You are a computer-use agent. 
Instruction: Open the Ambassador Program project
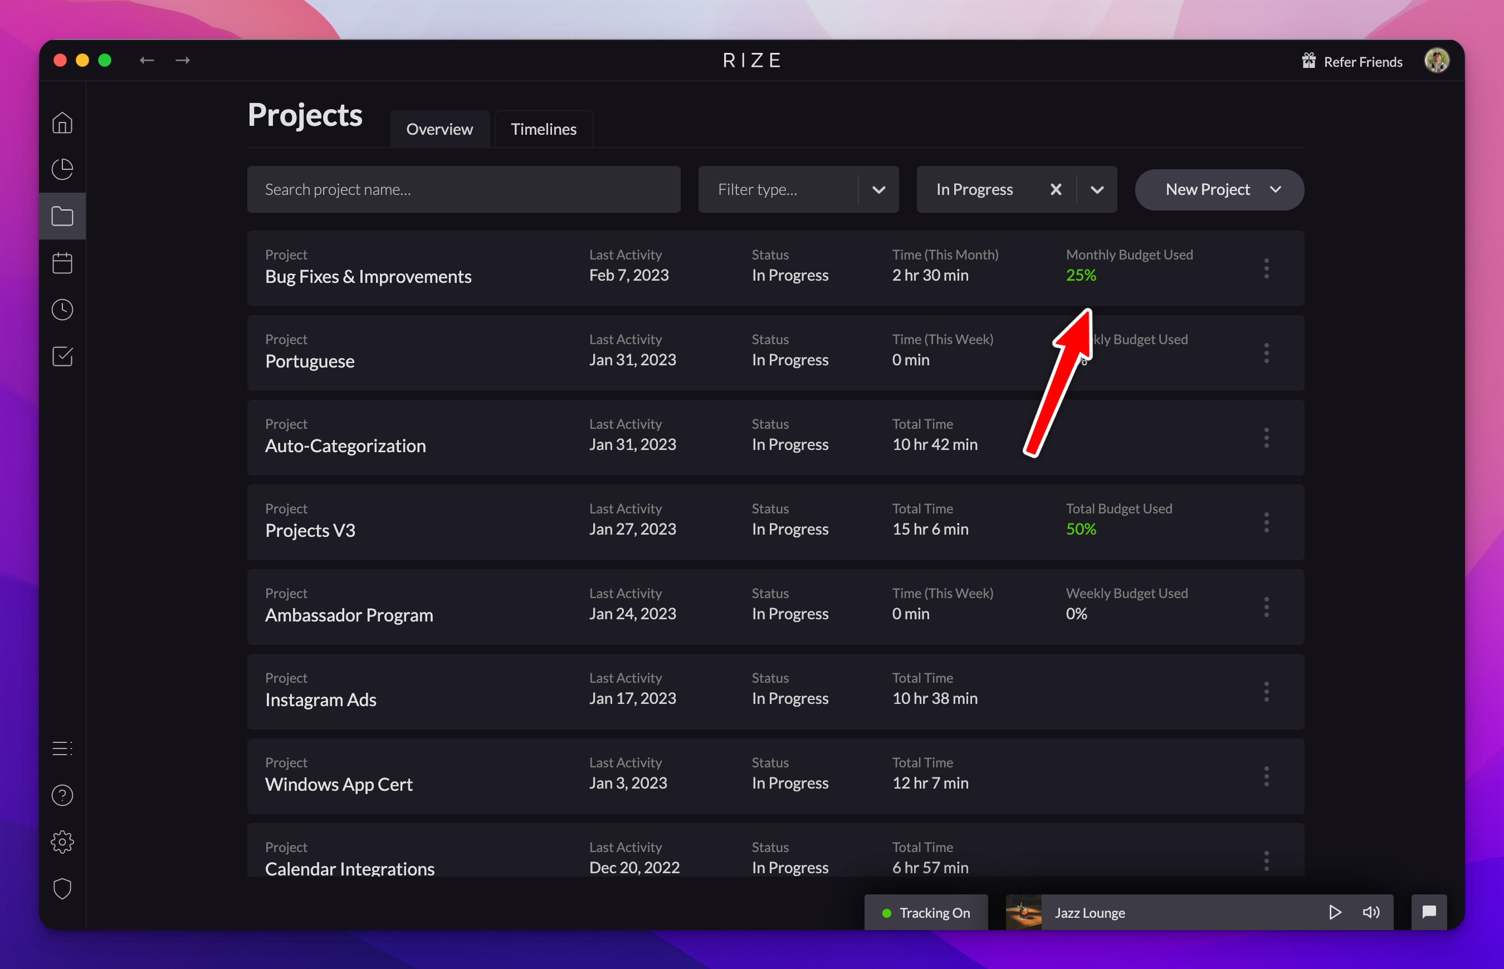pos(349,615)
